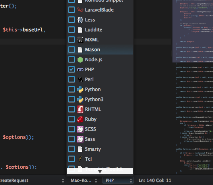
Task: Uncheck the PHP checkbox
Action: click(x=72, y=70)
